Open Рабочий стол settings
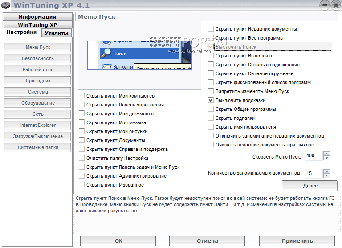The width and height of the screenshot is (342, 248). point(37,69)
